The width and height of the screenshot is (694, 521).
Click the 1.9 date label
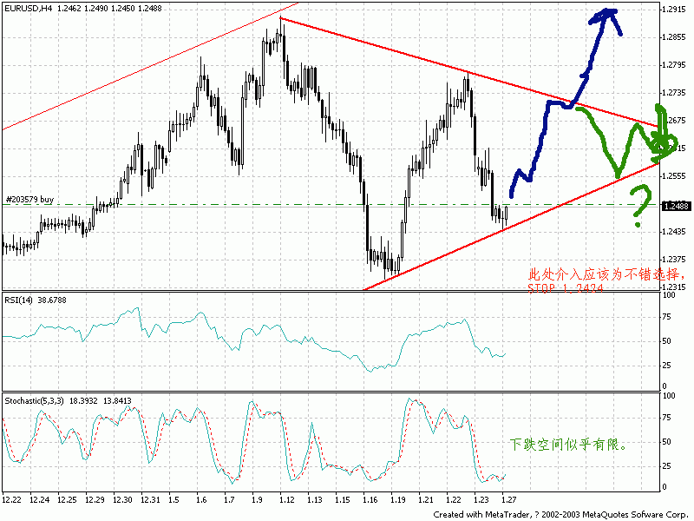257,500
